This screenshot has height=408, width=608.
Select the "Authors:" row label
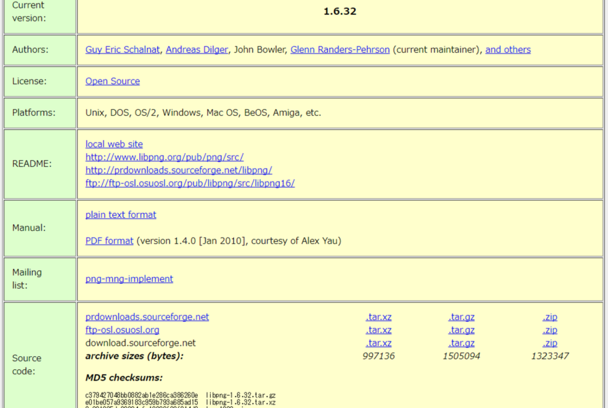[30, 50]
